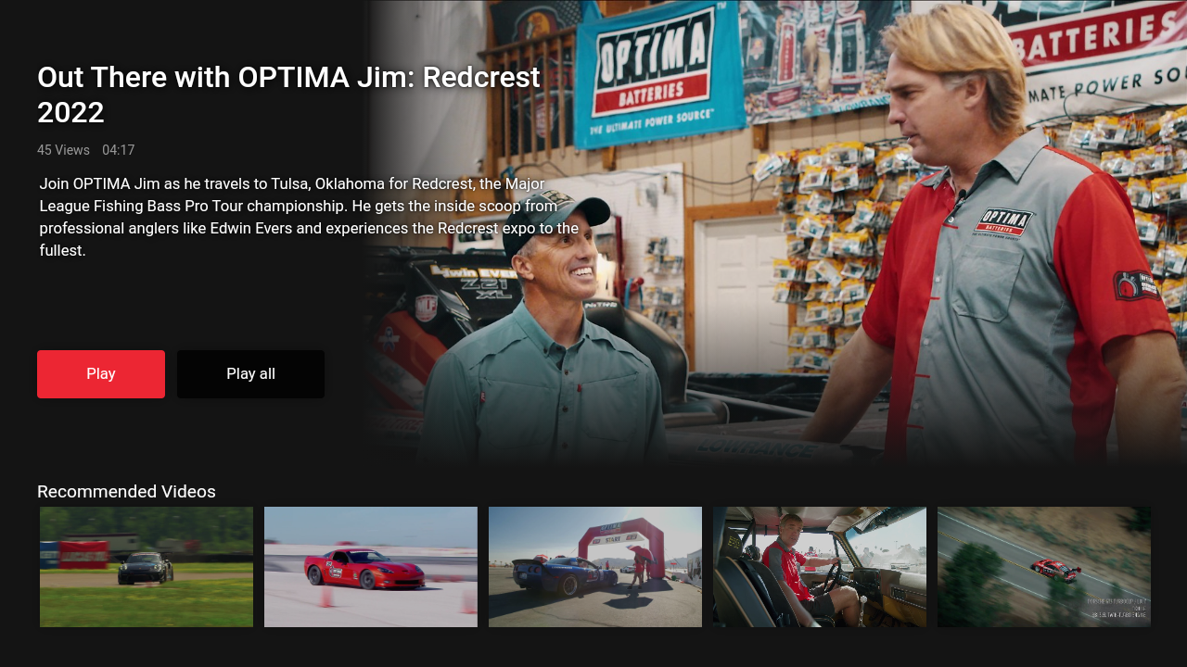Viewport: 1187px width, 667px height.
Task: Open the red Corvette autocross video thumbnail
Action: pos(371,567)
